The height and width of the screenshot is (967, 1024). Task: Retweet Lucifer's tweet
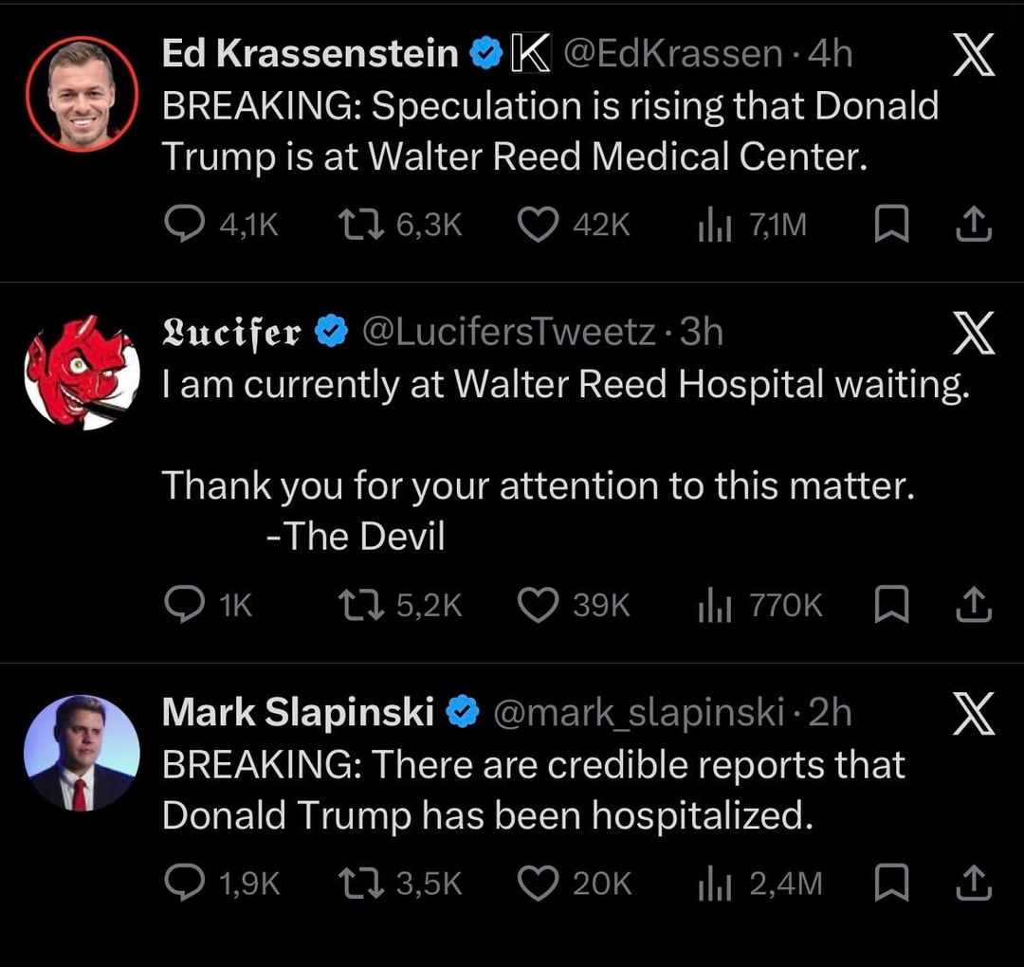357,605
